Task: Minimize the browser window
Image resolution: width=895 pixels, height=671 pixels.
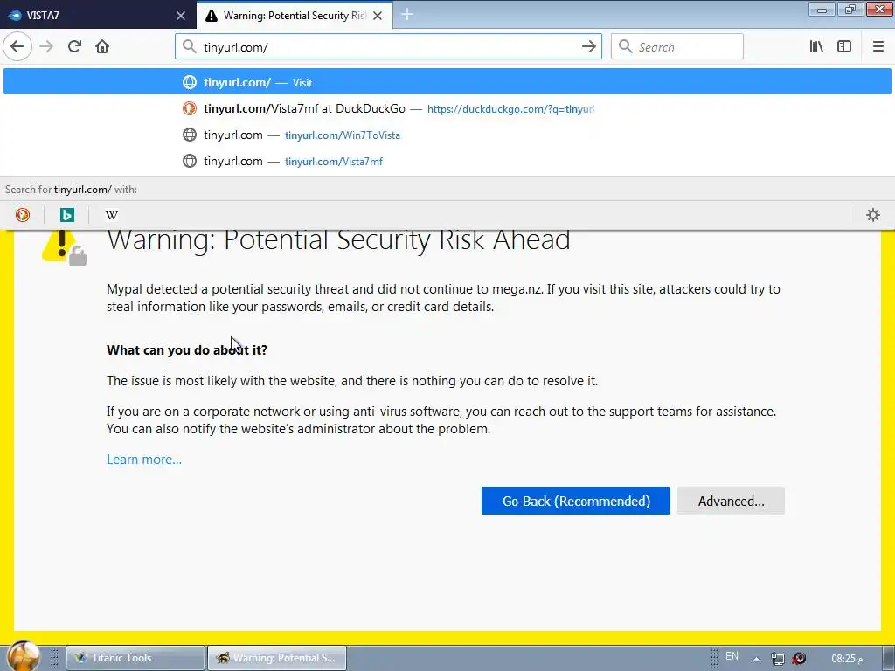Action: pos(822,9)
